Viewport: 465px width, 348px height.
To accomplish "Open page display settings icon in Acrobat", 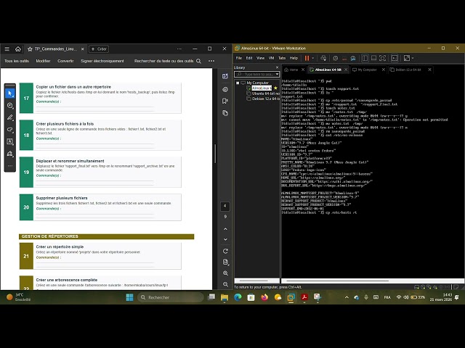I will tap(225, 262).
